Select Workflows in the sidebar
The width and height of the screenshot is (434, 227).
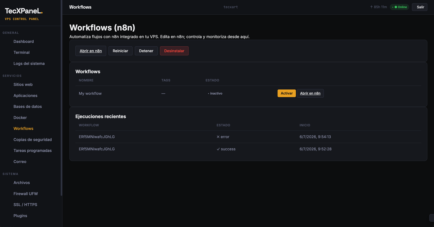[x=23, y=129]
